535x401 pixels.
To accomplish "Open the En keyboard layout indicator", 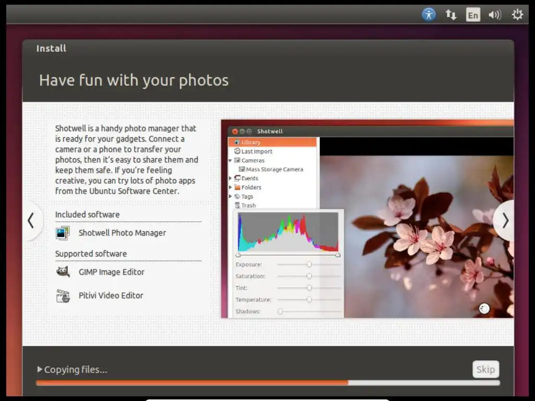I will click(x=473, y=15).
